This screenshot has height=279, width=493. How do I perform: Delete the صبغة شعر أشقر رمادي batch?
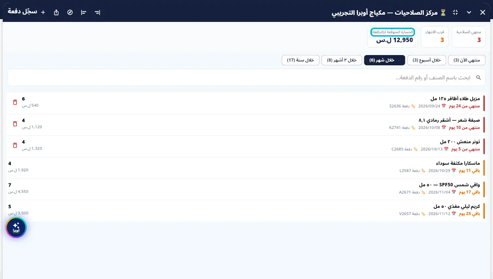coord(15,123)
